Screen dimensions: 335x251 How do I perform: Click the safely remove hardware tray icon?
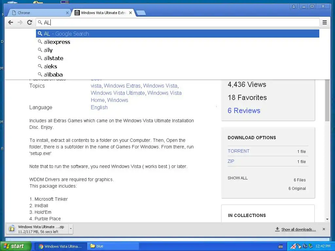click(311, 246)
